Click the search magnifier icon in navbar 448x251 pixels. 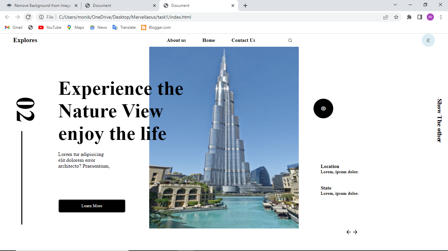tap(290, 41)
